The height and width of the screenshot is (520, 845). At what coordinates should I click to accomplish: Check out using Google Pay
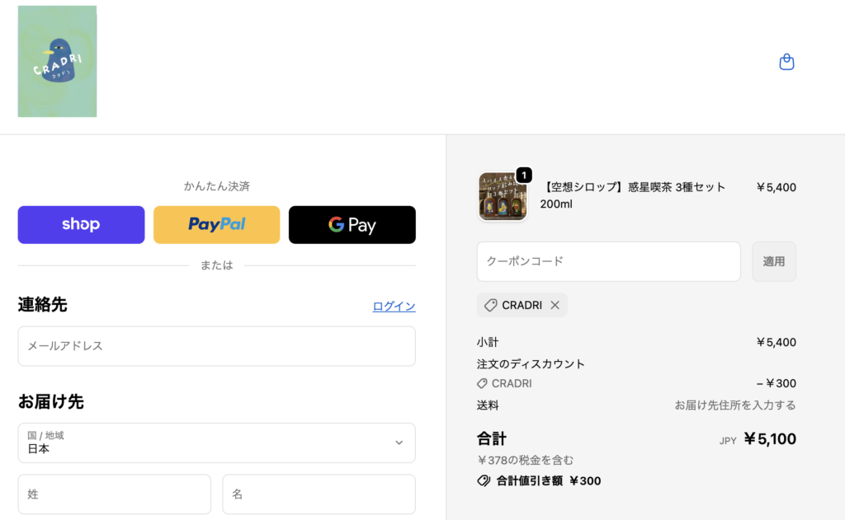(x=352, y=225)
